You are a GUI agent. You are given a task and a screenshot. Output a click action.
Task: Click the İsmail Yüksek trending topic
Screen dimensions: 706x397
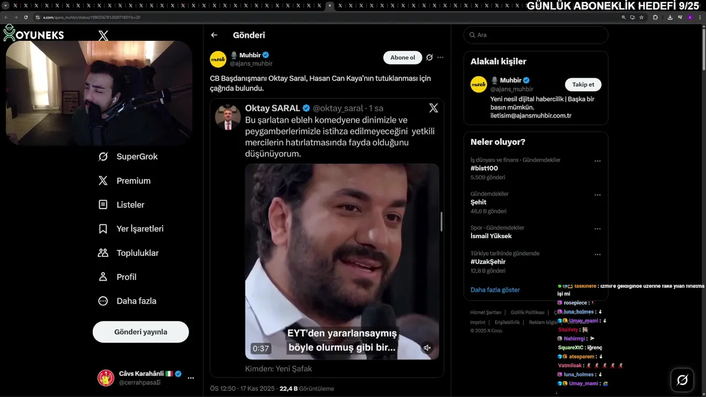click(491, 236)
